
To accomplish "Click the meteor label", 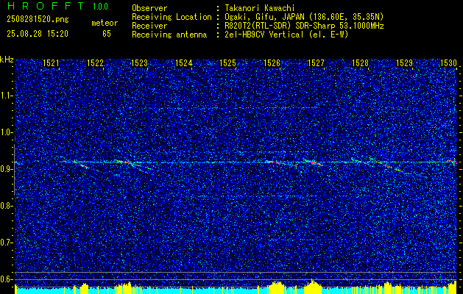I will [105, 23].
